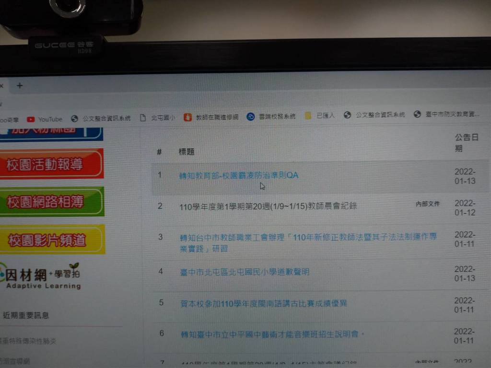The width and height of the screenshot is (491, 368).
Task: Click the 標題 column header
Action: [187, 152]
